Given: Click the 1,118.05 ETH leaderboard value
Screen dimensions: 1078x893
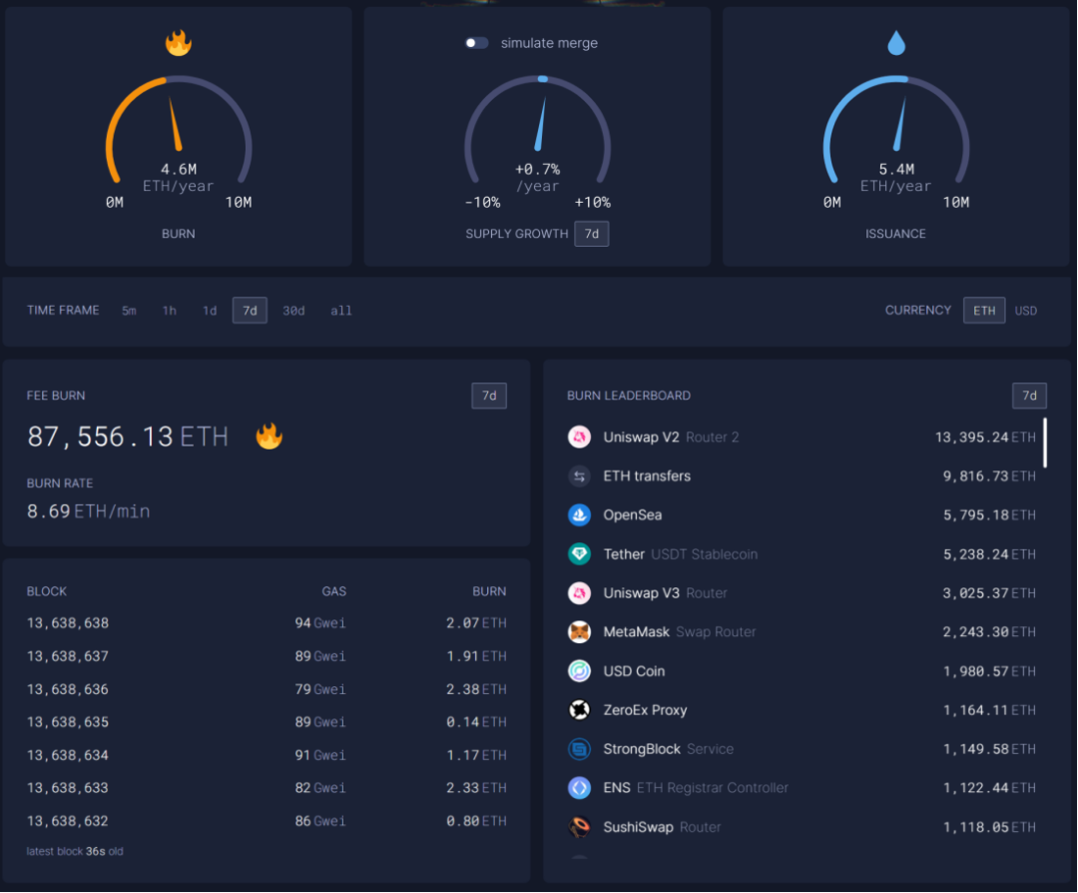Looking at the screenshot, I should pos(989,827).
